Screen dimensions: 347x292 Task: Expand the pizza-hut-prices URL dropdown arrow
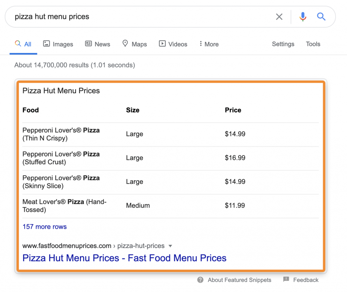coord(170,246)
